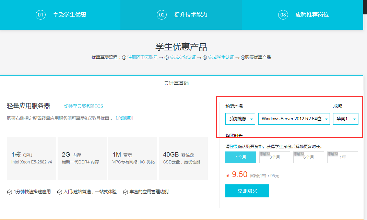Click the 官网价格：95元 text
Image resolution: width=367 pixels, height=220 pixels.
tap(264, 175)
